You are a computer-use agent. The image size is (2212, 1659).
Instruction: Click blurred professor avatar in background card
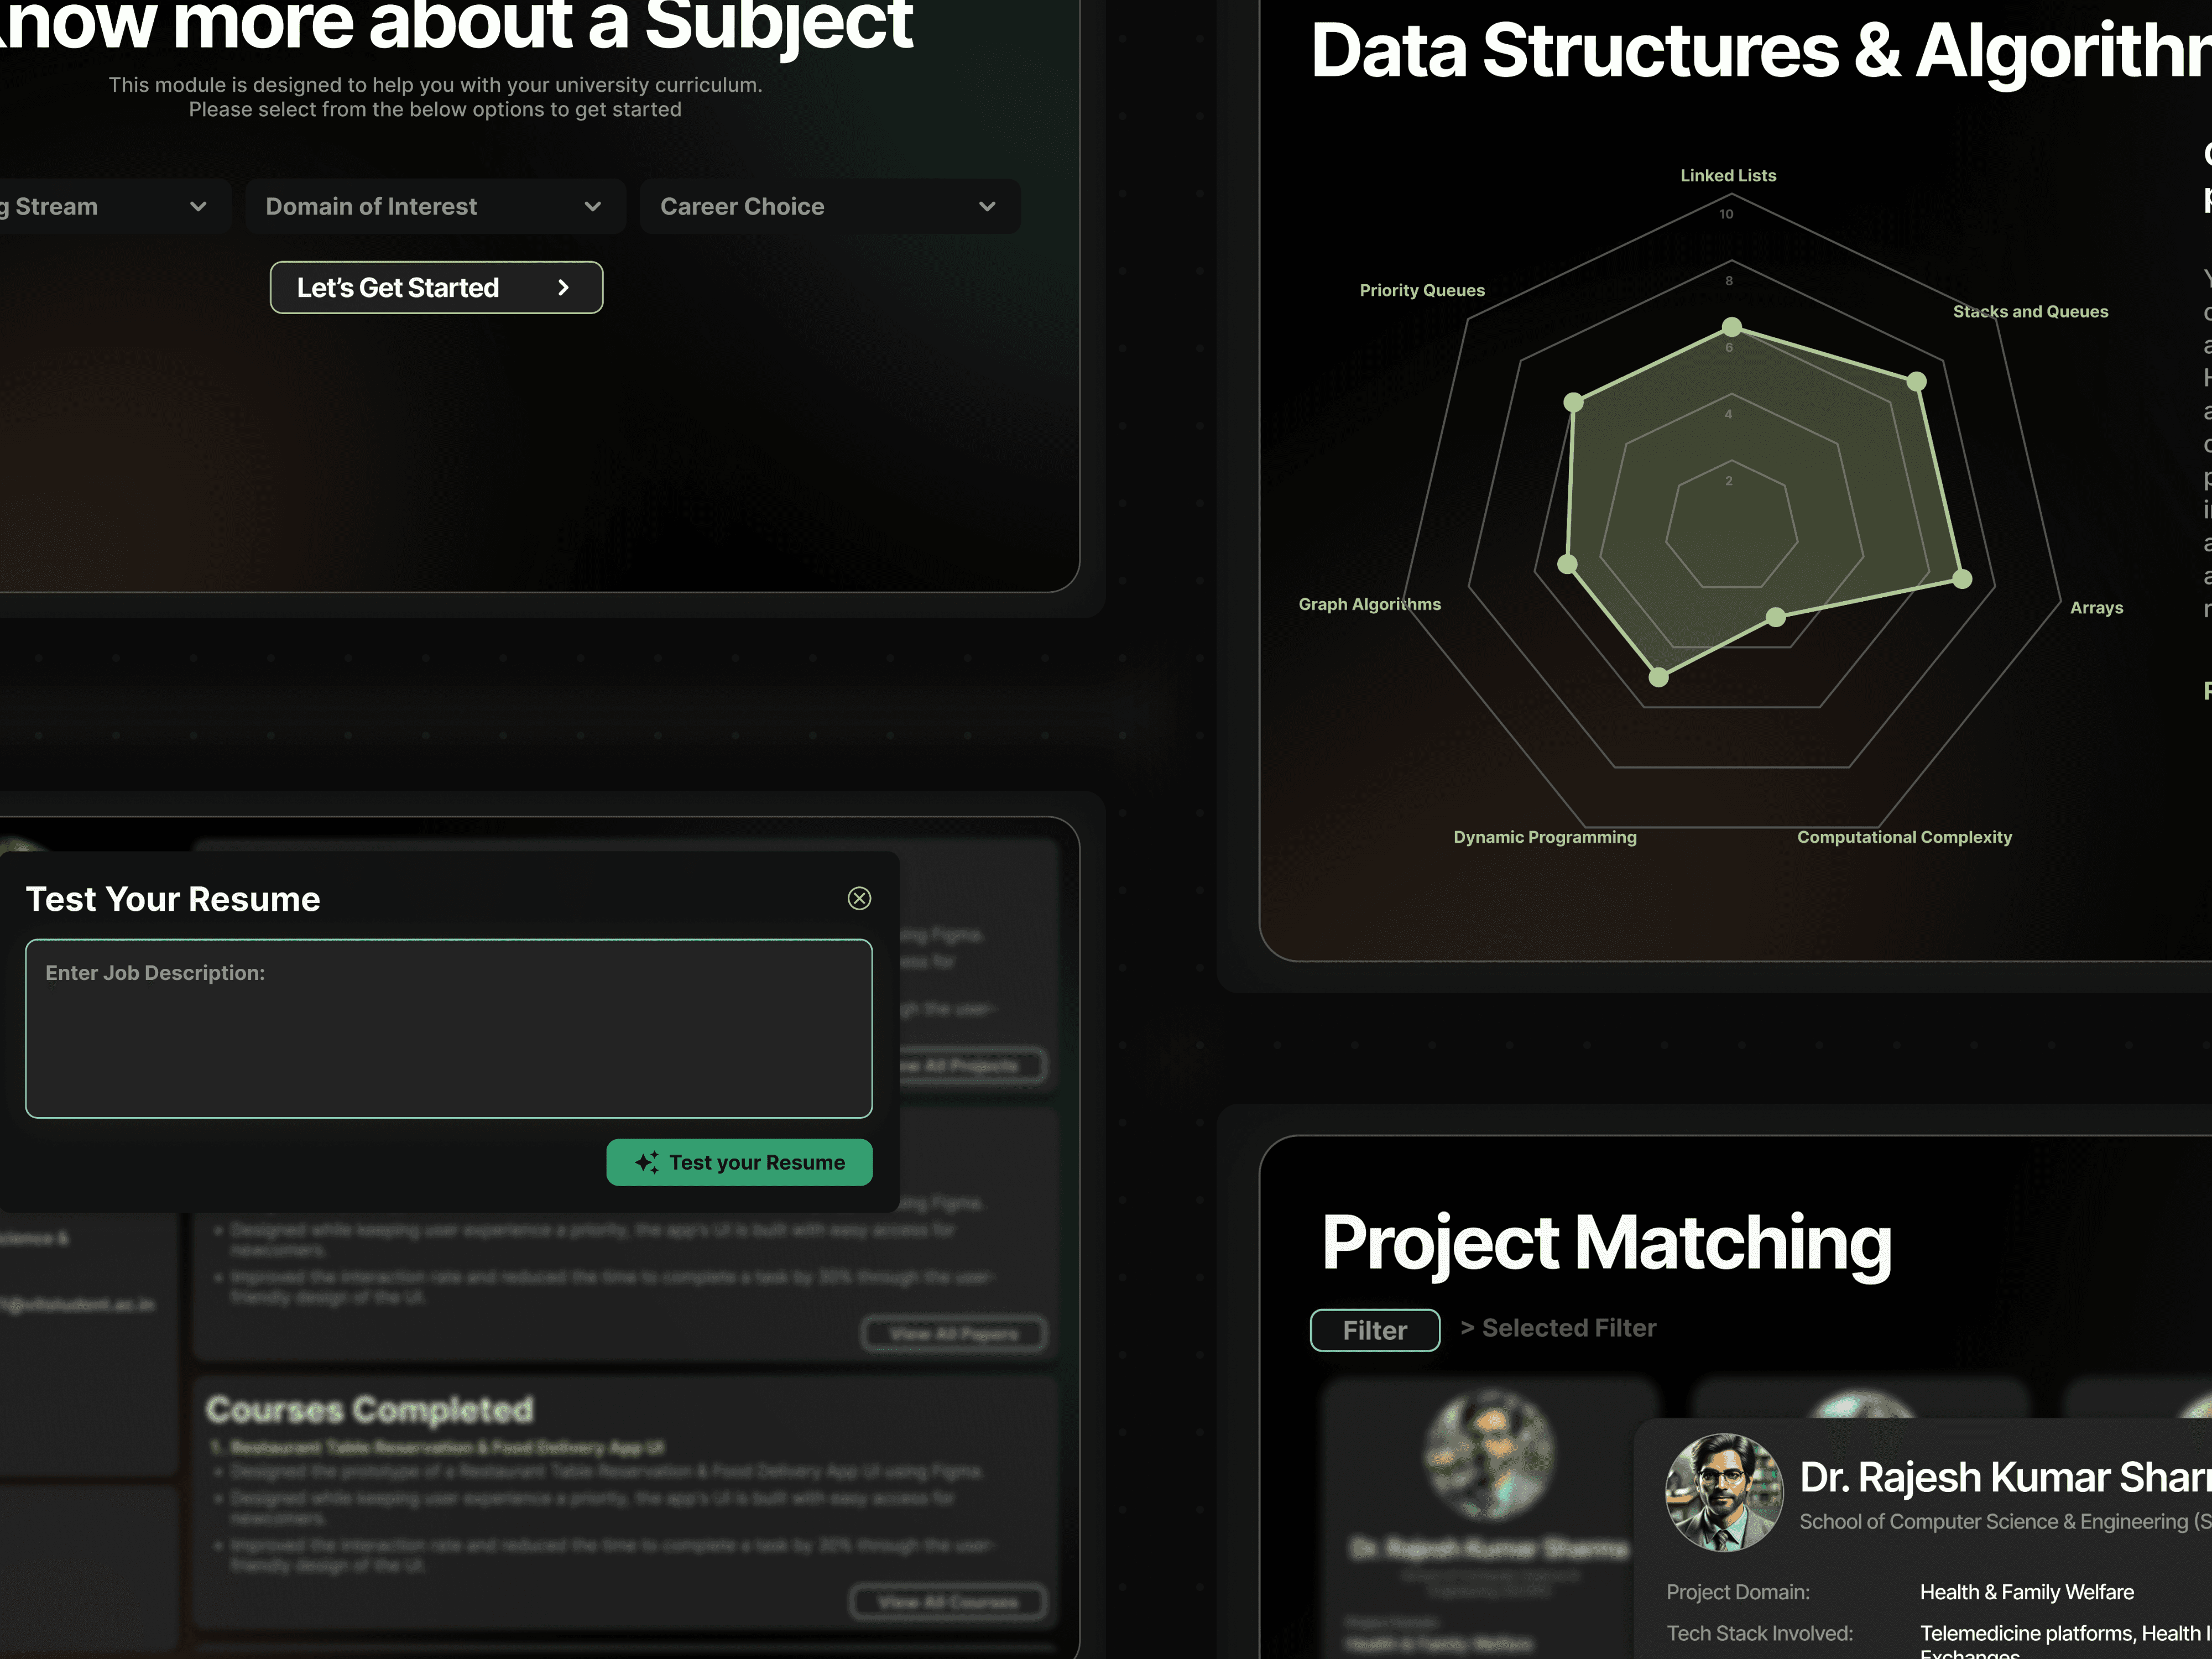1489,1455
